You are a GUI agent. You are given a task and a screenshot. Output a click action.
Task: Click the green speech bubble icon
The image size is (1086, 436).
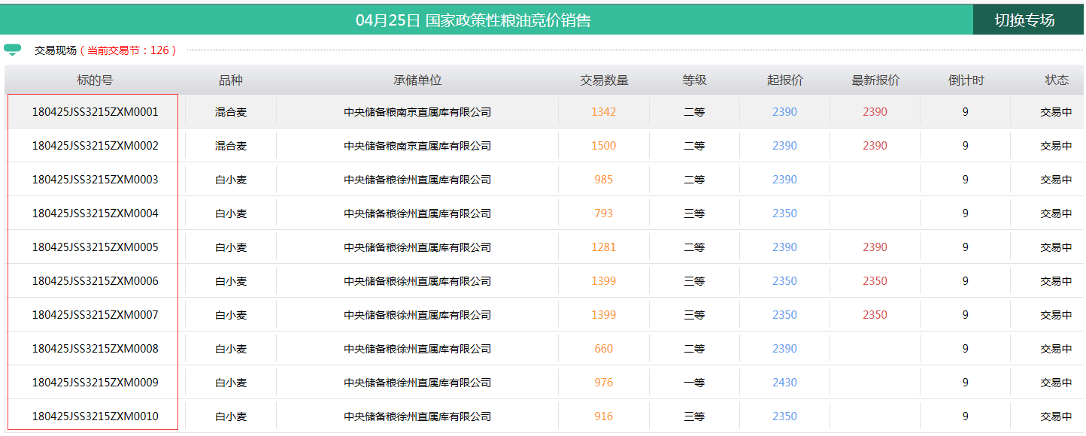click(x=12, y=50)
